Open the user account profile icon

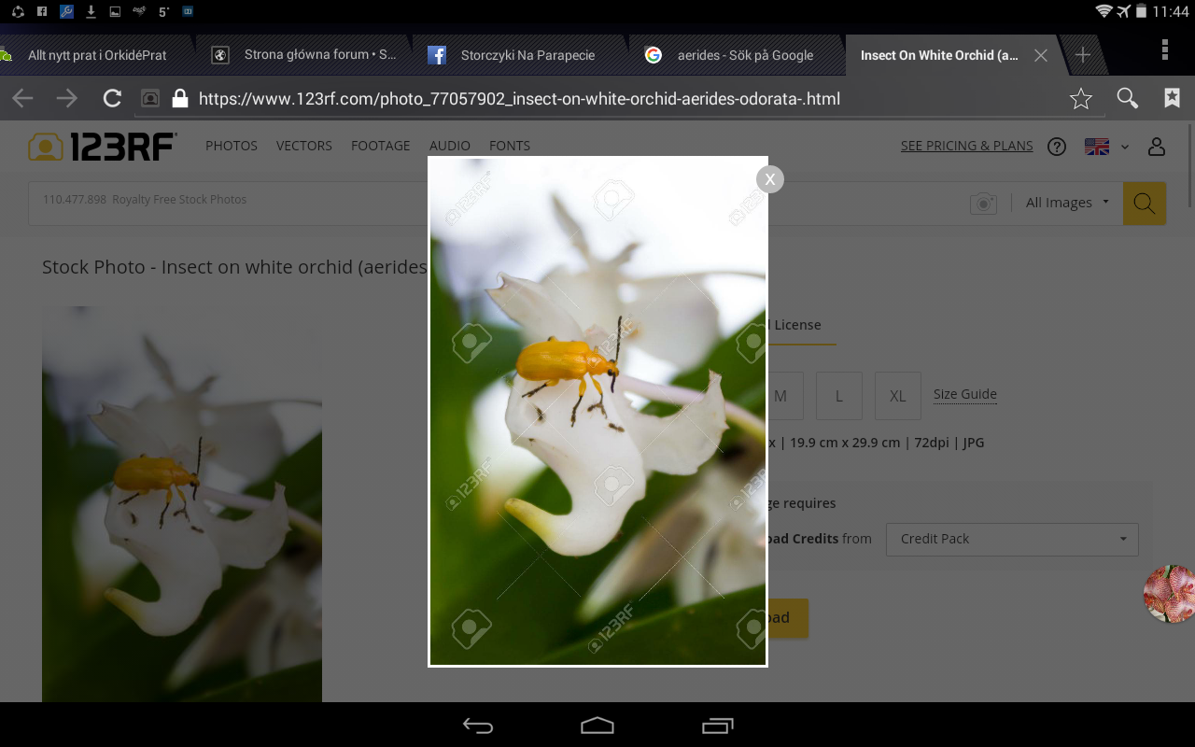[x=1157, y=147]
